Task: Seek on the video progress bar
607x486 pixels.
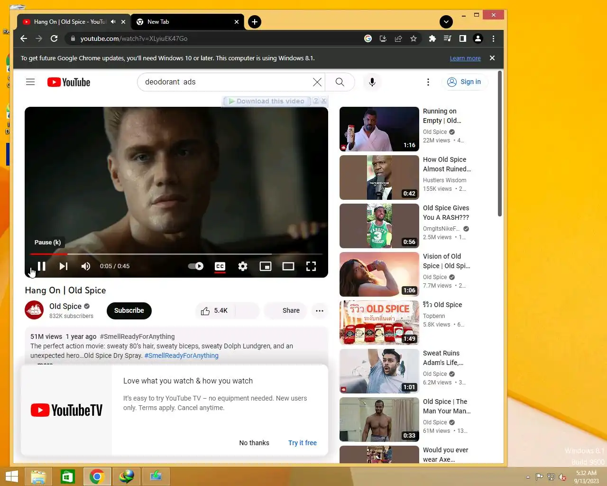Action: [176, 254]
